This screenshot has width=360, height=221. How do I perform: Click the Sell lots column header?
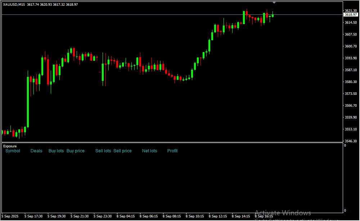103,151
